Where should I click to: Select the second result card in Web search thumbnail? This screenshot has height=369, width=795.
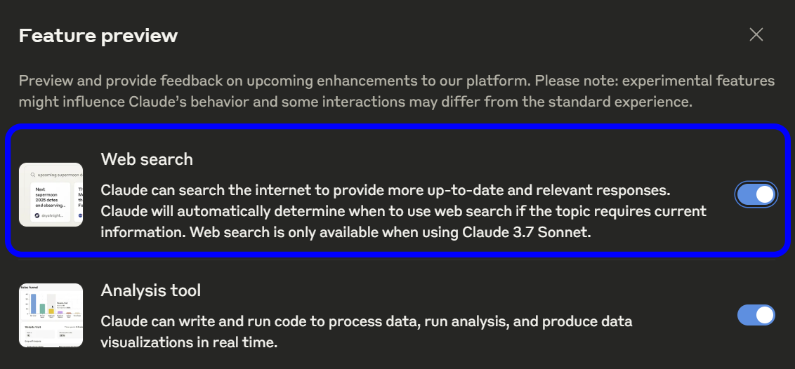(x=79, y=202)
